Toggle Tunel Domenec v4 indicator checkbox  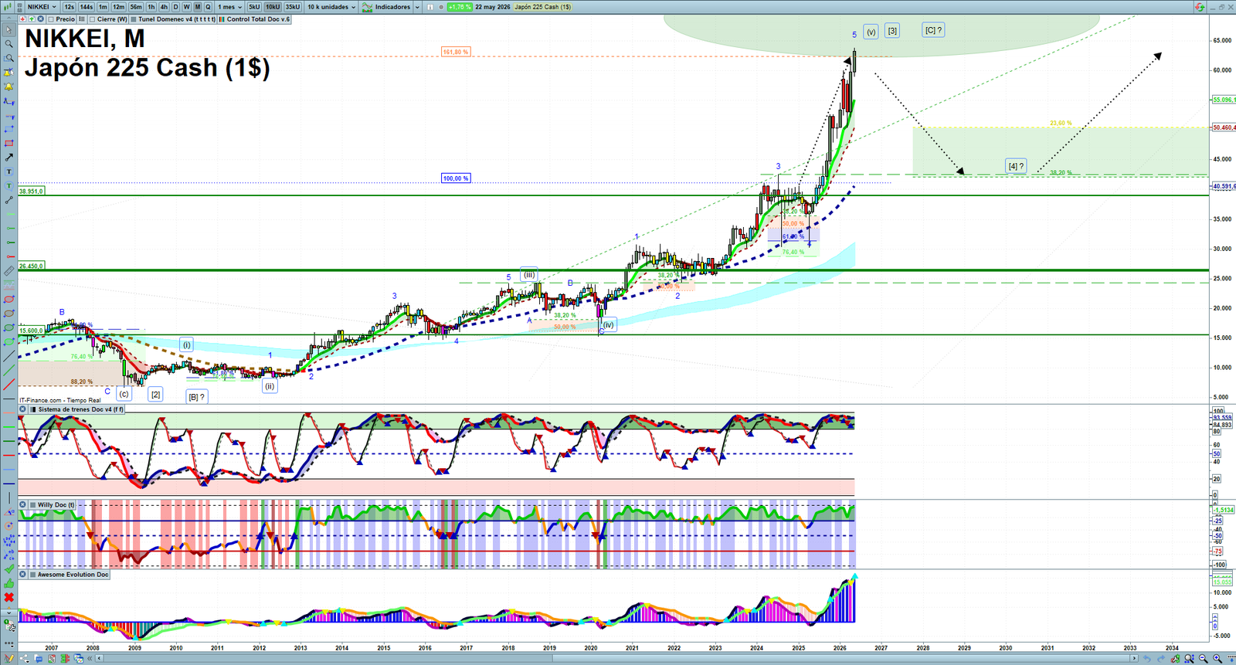point(134,19)
